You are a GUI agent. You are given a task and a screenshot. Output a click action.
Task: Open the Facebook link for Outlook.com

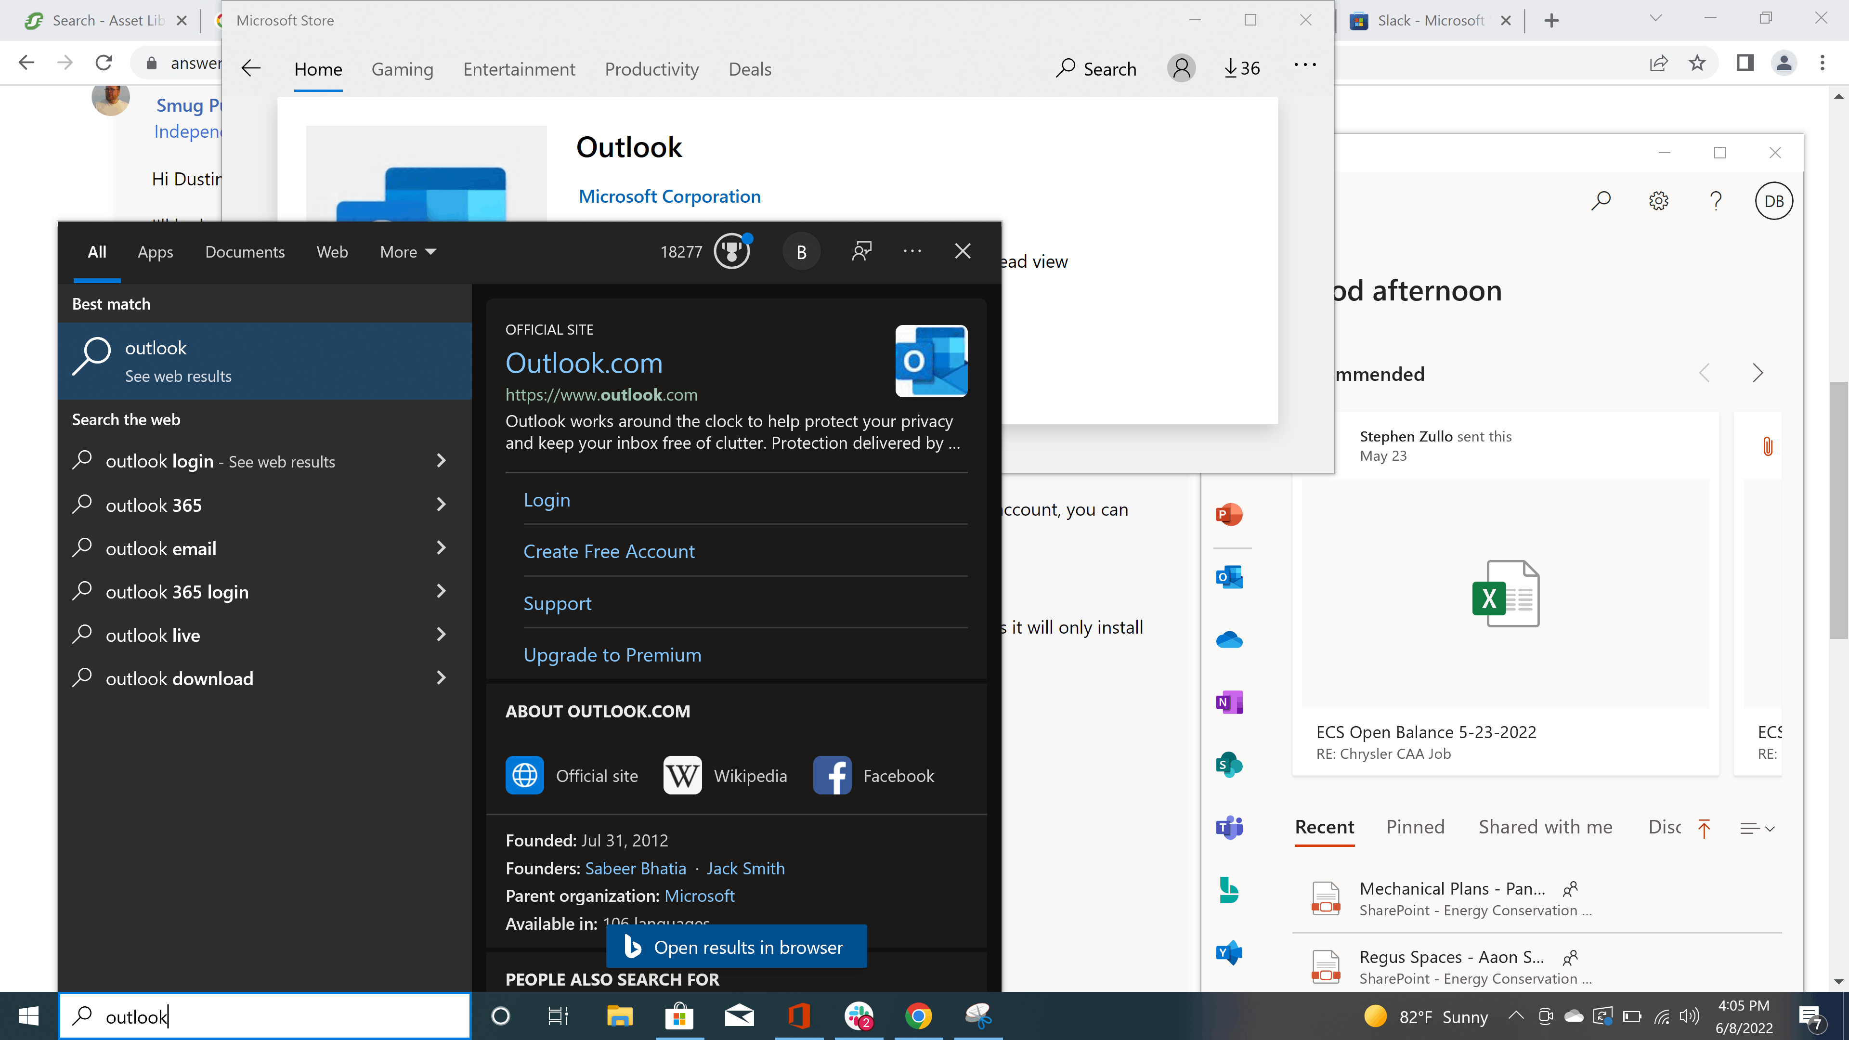(x=873, y=776)
